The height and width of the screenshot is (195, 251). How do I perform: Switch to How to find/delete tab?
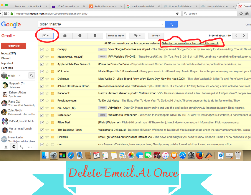click(181, 6)
